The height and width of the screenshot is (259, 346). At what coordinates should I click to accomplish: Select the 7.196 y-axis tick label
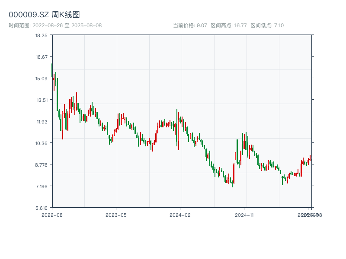coord(42,186)
